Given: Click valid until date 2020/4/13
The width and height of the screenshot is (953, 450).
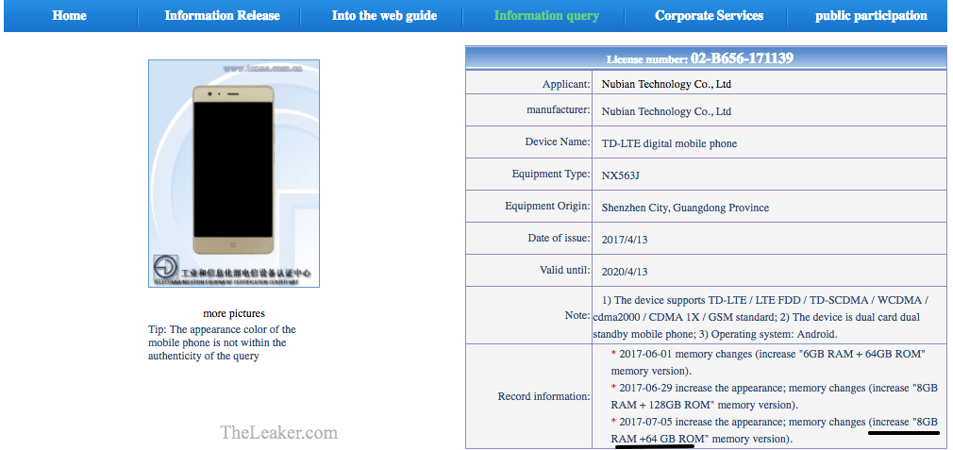Looking at the screenshot, I should pos(625,272).
